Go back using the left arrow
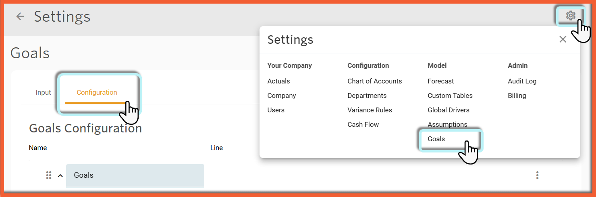The width and height of the screenshot is (596, 197). pos(20,16)
